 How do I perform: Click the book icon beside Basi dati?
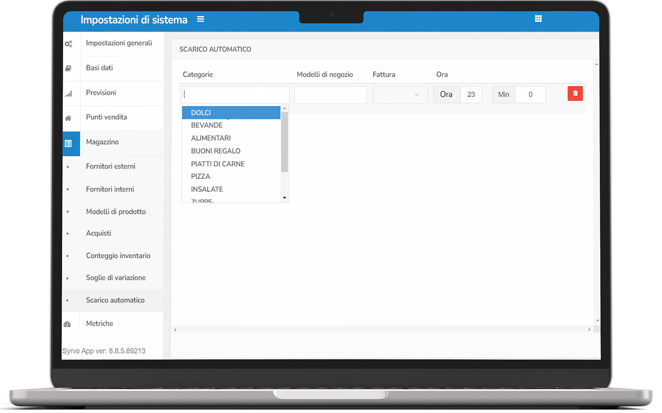[68, 69]
